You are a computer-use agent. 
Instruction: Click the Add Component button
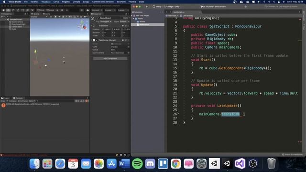(110, 58)
